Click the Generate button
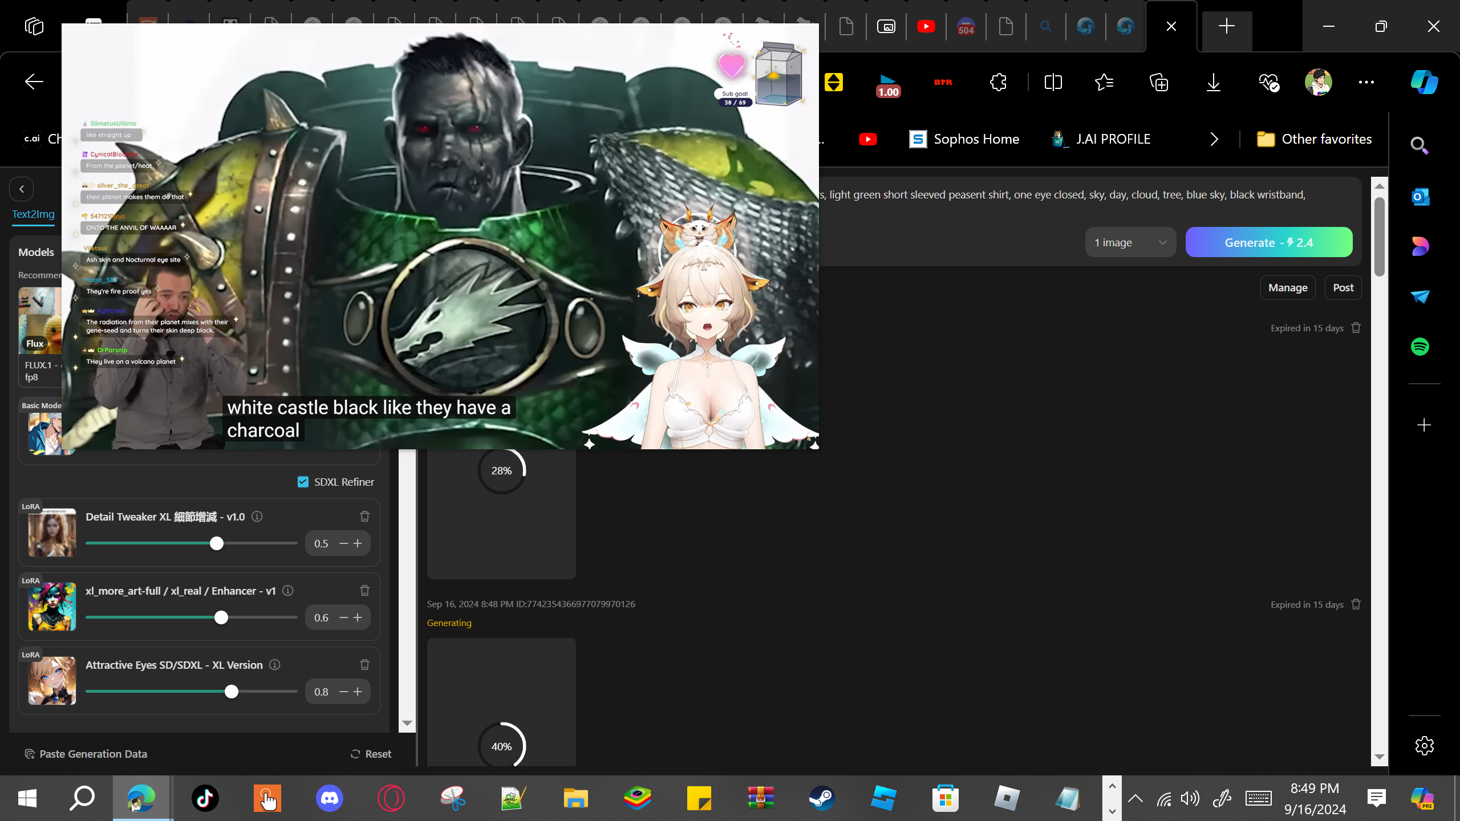This screenshot has height=821, width=1460. 1268,242
